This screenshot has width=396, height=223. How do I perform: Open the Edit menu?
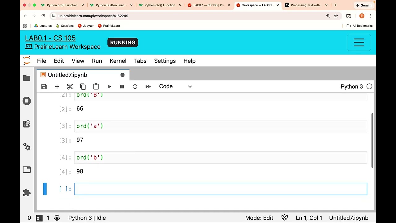coord(59,61)
